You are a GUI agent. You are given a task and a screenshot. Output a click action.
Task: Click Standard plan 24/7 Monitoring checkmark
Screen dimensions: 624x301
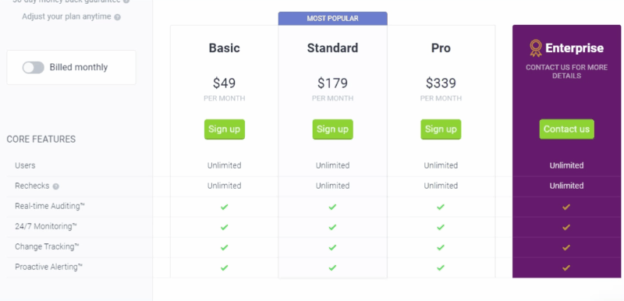333,227
